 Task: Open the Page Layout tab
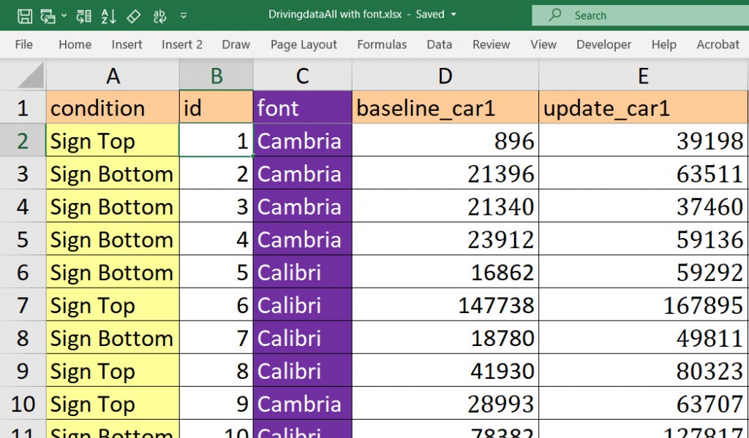(x=304, y=45)
